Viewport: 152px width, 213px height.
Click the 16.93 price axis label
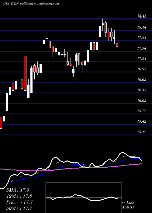142,69
